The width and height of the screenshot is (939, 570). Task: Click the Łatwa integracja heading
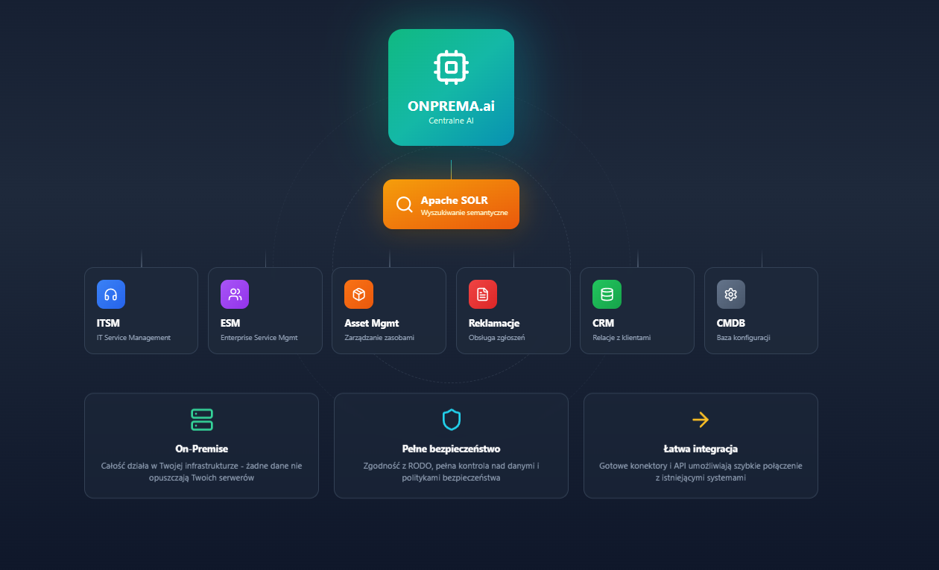701,449
